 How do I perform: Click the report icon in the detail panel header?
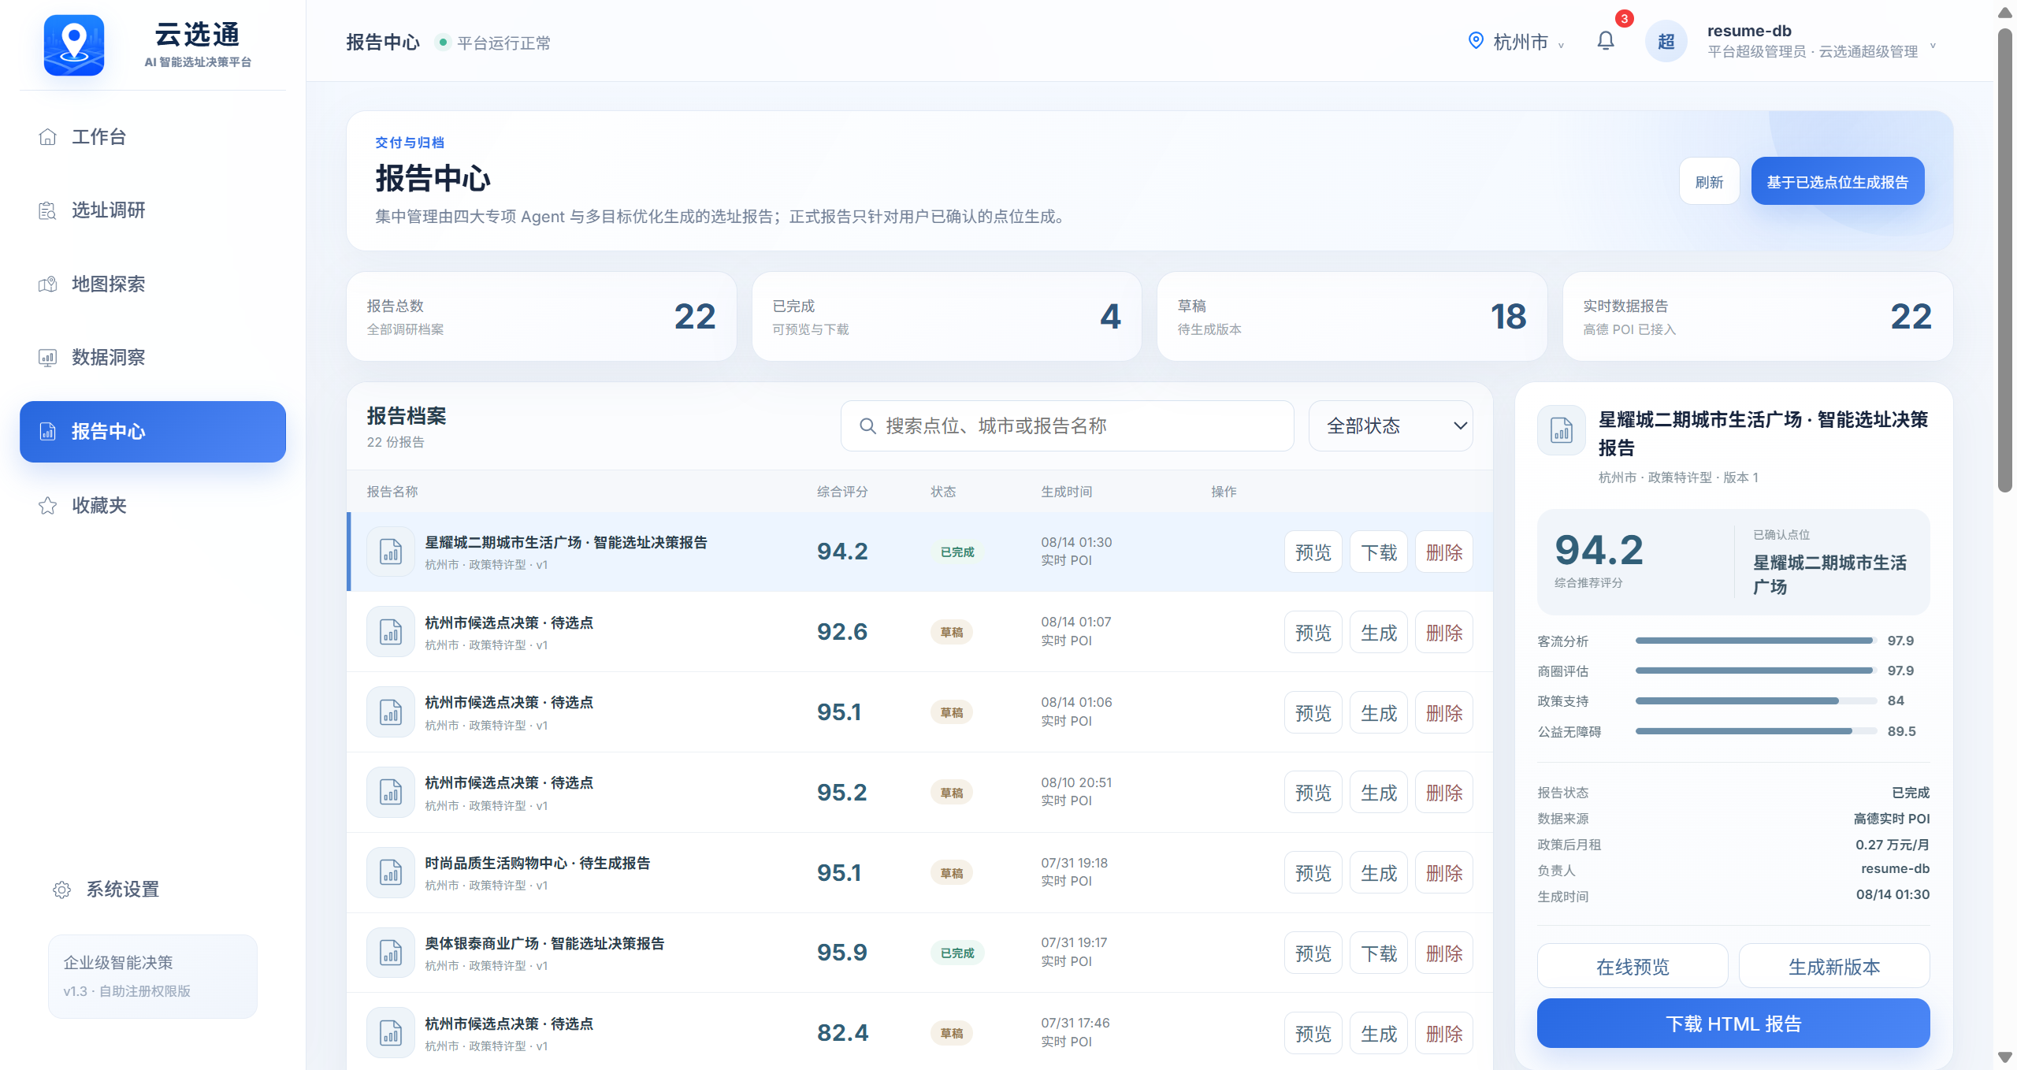1561,430
